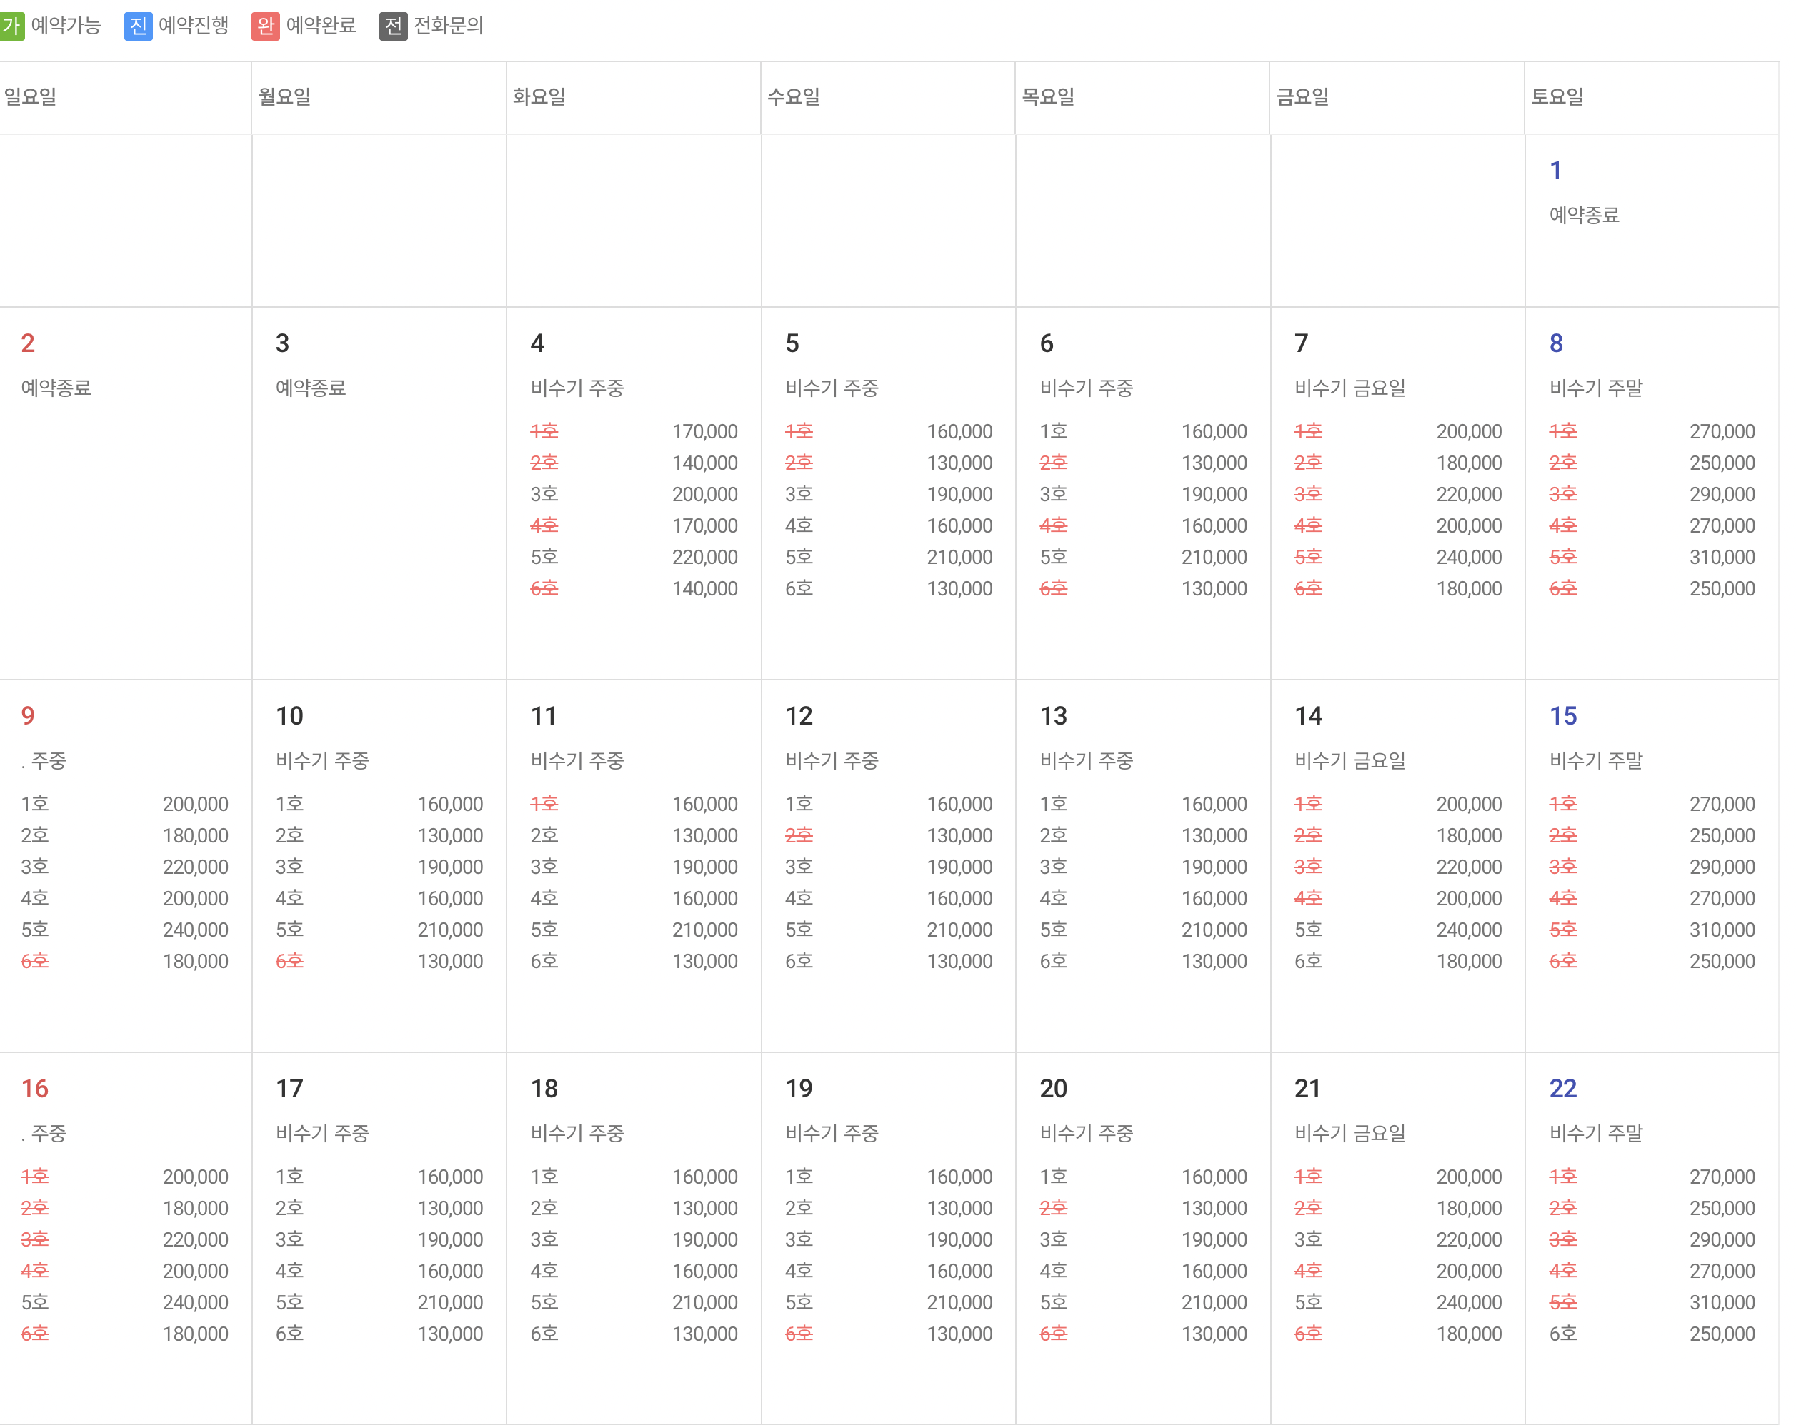Click the blue 진 예약진행 legend badge
Viewport: 1796px width, 1425px height.
(x=139, y=26)
